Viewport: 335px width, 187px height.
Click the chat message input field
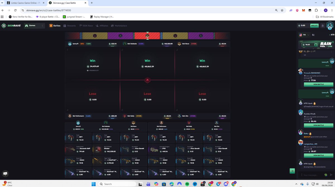click(x=312, y=175)
